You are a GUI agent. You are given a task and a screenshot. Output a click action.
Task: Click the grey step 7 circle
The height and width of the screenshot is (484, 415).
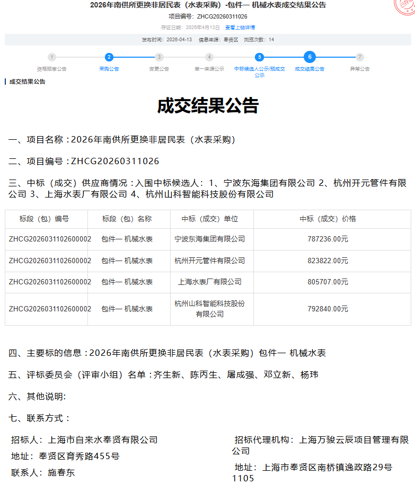(360, 57)
